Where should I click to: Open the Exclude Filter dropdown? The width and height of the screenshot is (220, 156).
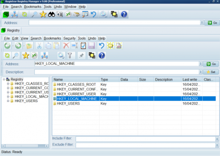(217, 145)
